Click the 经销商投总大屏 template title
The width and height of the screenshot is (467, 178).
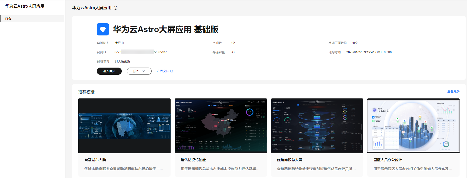[x=290, y=160]
